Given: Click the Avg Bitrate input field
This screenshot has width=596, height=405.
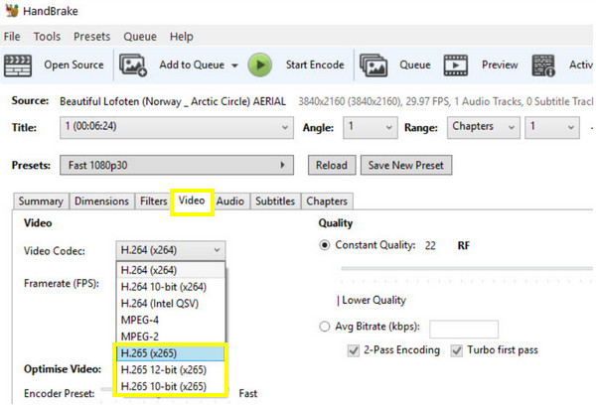Looking at the screenshot, I should 464,329.
